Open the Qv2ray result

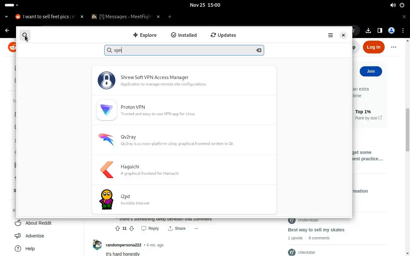(x=184, y=140)
